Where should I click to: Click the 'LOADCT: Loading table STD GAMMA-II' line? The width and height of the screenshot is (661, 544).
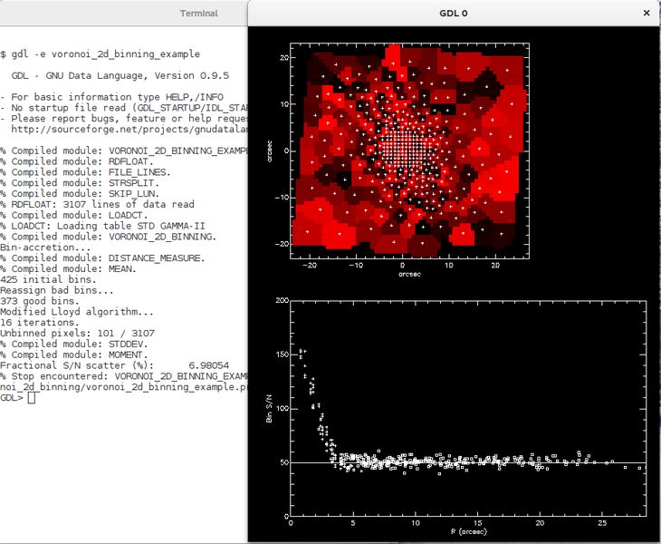click(102, 226)
